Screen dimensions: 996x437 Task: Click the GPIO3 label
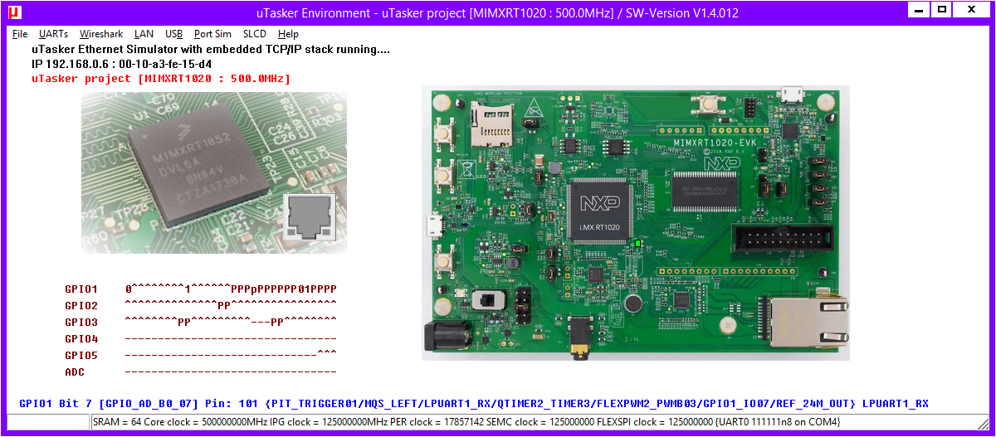click(81, 323)
